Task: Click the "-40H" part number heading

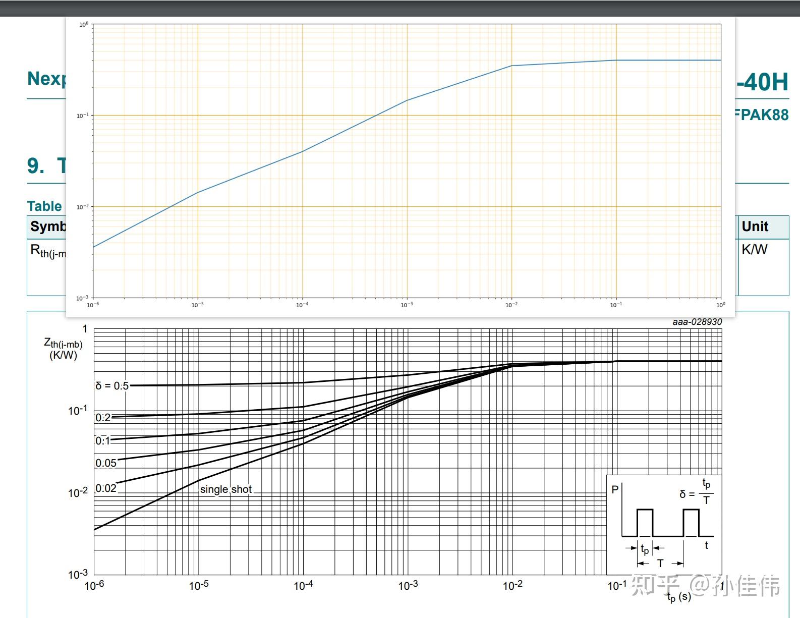Action: point(763,82)
